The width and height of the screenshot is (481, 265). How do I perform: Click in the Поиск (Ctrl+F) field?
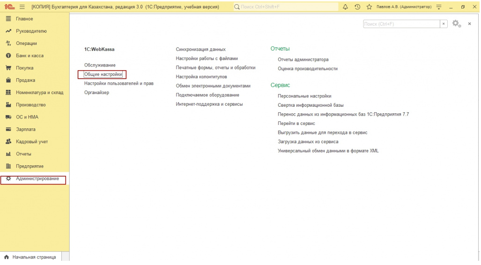400,24
